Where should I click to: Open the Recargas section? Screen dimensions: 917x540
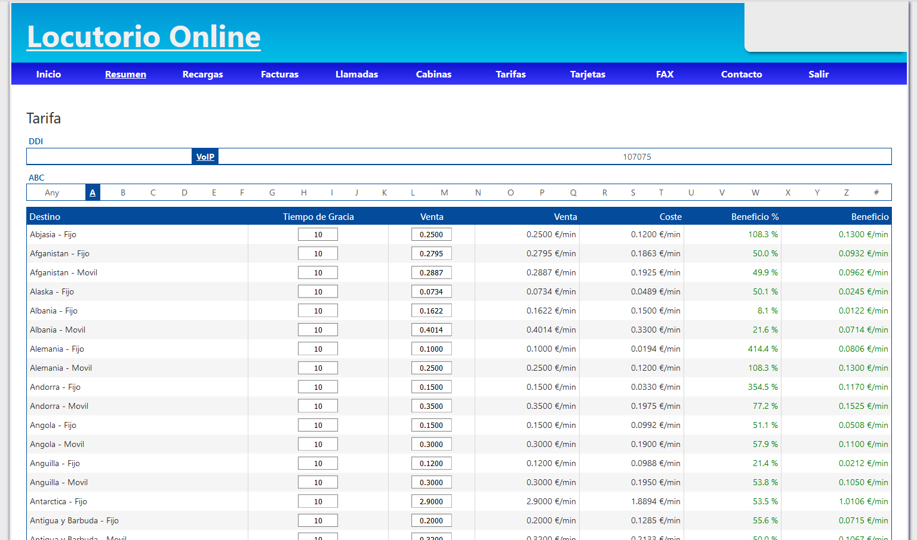click(202, 75)
